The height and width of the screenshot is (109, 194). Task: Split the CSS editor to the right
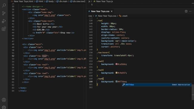click(186, 11)
